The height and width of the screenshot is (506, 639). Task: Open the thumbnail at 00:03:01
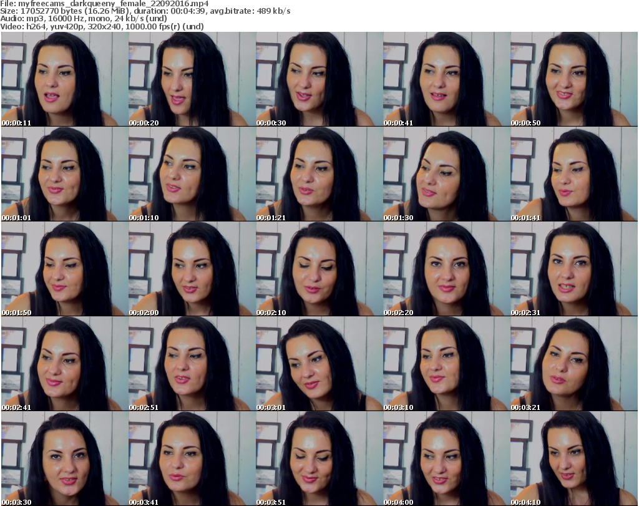pyautogui.click(x=319, y=364)
